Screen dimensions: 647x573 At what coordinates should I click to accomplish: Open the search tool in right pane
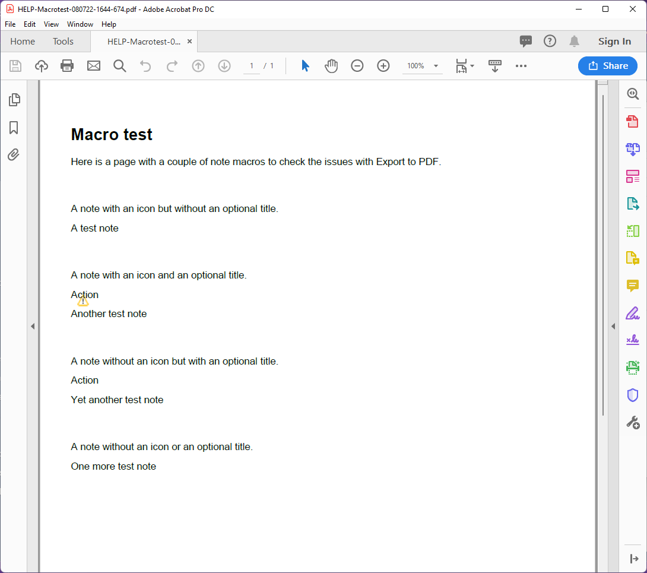(633, 94)
